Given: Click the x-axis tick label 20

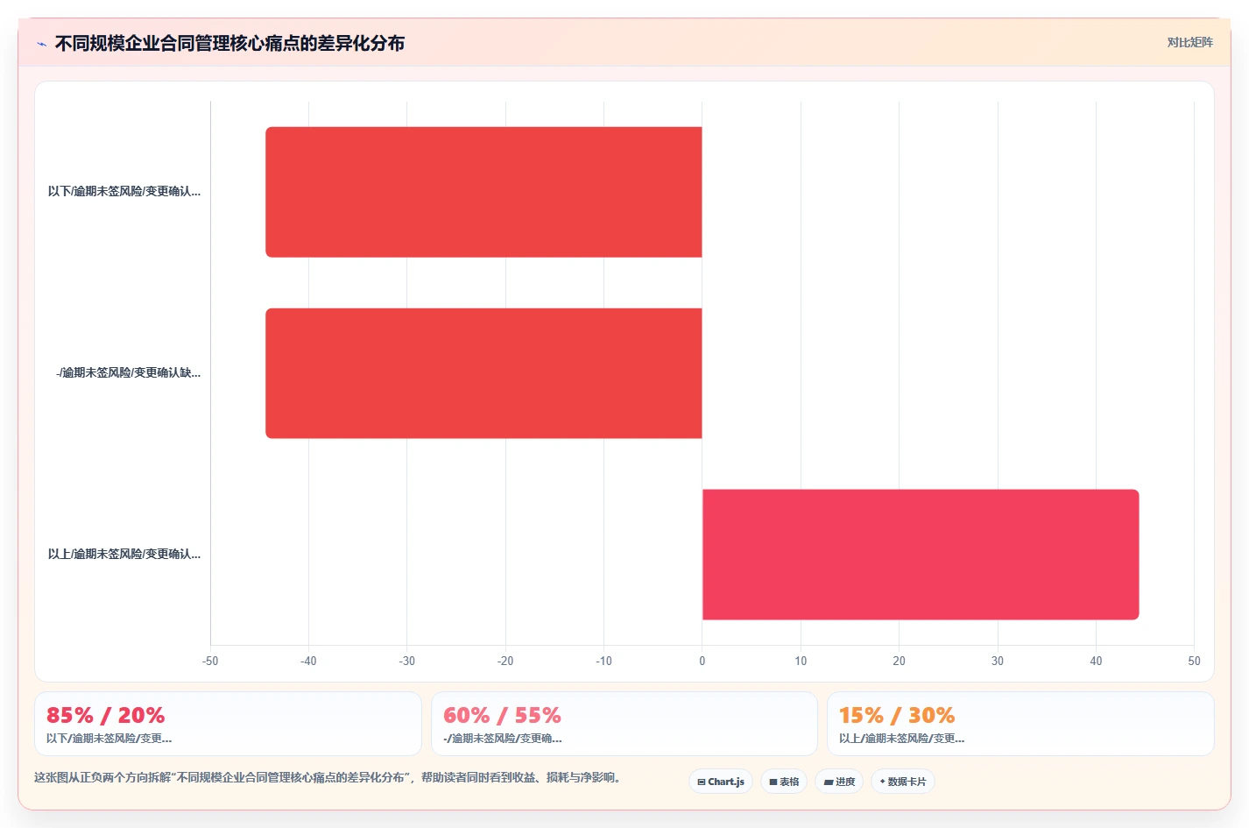Looking at the screenshot, I should coord(899,661).
